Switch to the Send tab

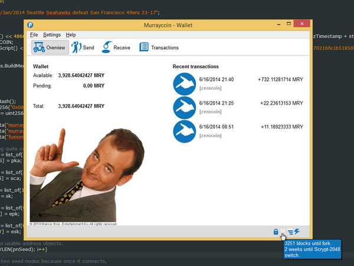pyautogui.click(x=83, y=47)
